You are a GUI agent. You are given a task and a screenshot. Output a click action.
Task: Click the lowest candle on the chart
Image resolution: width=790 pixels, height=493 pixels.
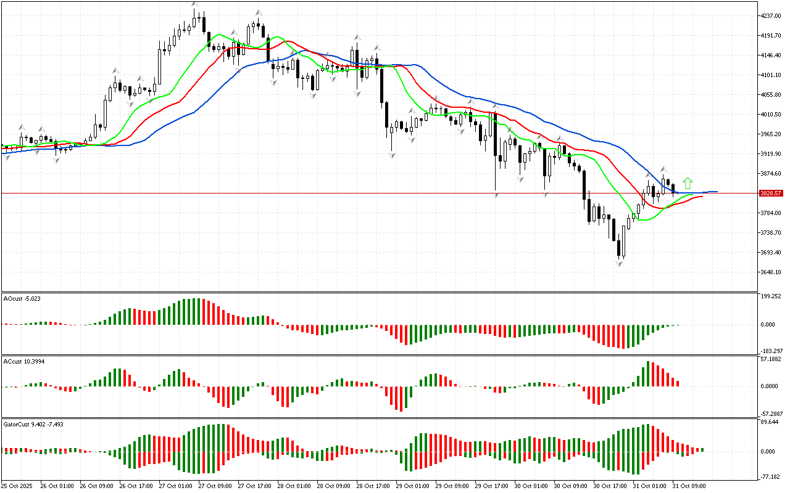coord(618,246)
